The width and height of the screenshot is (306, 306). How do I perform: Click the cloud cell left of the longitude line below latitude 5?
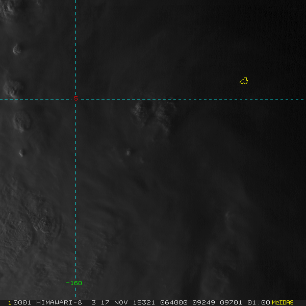[x=21, y=121]
